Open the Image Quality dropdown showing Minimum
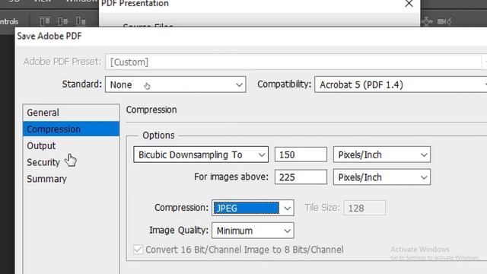This screenshot has height=274, width=487. pyautogui.click(x=253, y=231)
